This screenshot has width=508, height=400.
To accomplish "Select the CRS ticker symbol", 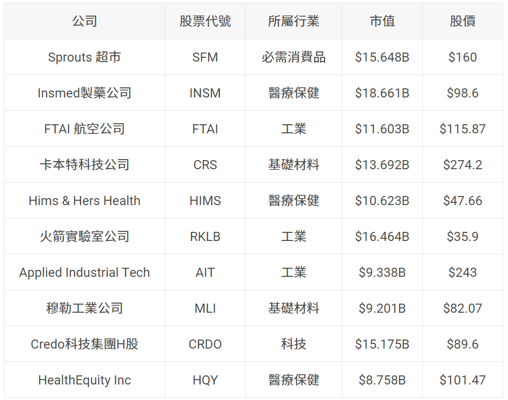I will pyautogui.click(x=205, y=165).
